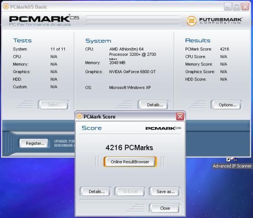
Task: Click the Results section heading
Action: [198, 40]
